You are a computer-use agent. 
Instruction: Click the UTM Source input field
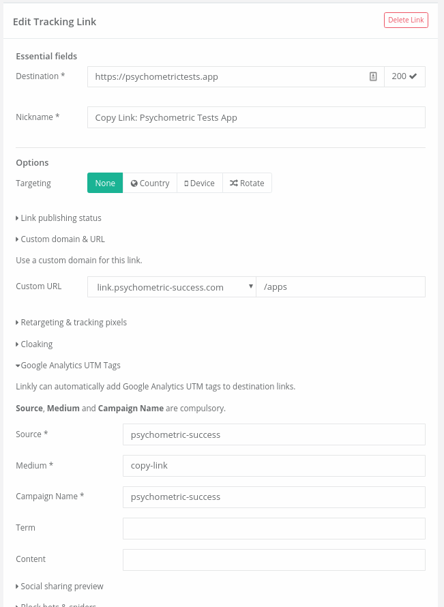click(x=273, y=434)
